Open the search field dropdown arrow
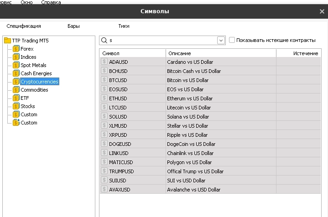Image resolution: width=328 pixels, height=217 pixels. pyautogui.click(x=221, y=40)
